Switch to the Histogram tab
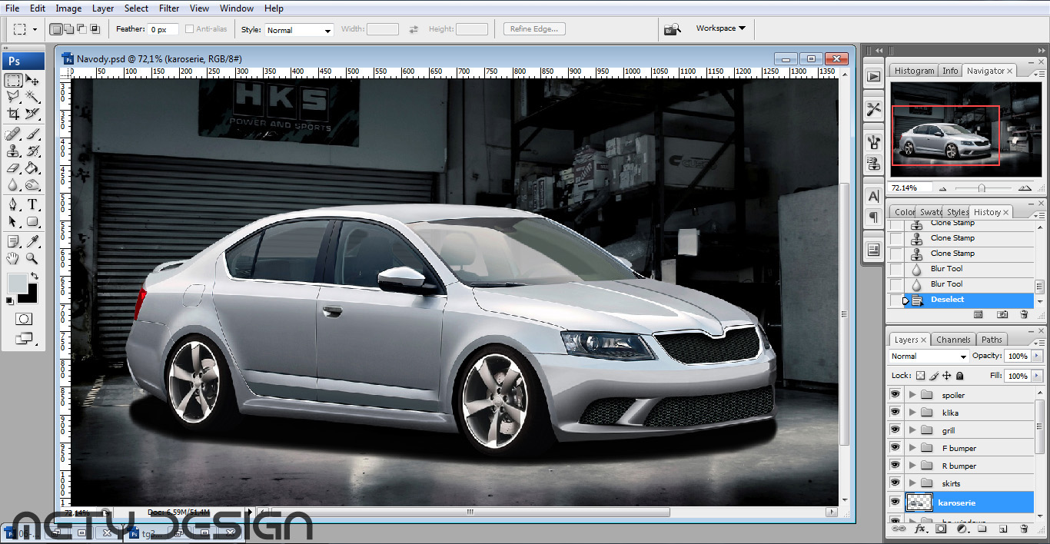The height and width of the screenshot is (544, 1050). 914,71
